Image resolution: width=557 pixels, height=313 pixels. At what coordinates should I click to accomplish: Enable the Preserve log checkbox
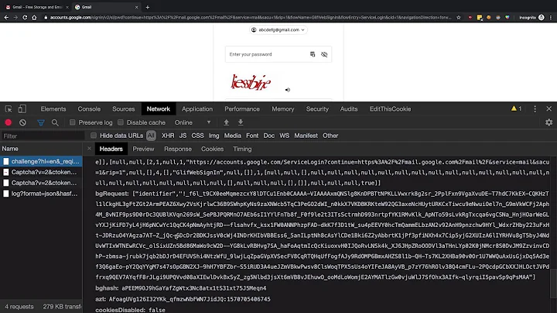click(72, 122)
